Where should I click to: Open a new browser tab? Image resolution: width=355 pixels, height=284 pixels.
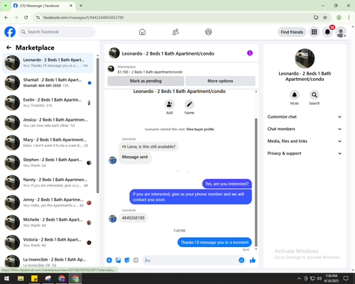tap(81, 6)
